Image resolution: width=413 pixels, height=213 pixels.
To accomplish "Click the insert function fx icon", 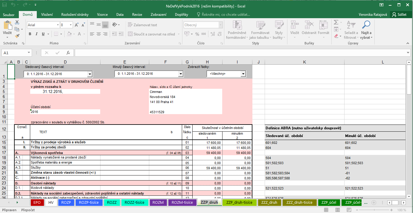I will pyautogui.click(x=68, y=53).
